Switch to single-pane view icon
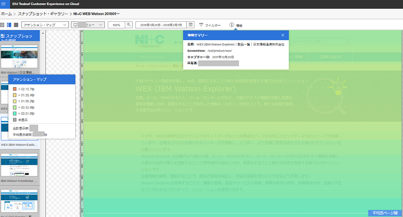403x217 pixels. [x=16, y=25]
